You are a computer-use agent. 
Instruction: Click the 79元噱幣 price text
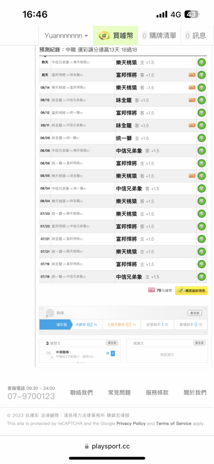point(165,290)
